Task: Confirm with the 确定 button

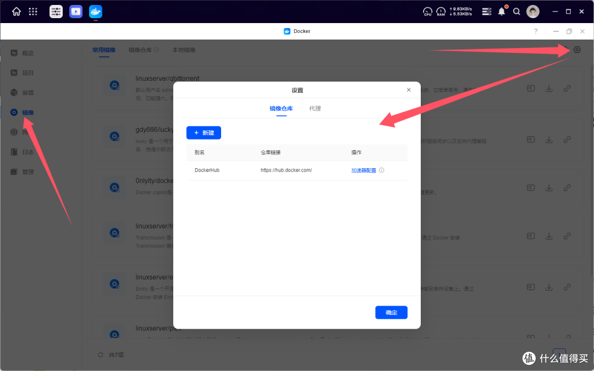Action: pos(392,313)
